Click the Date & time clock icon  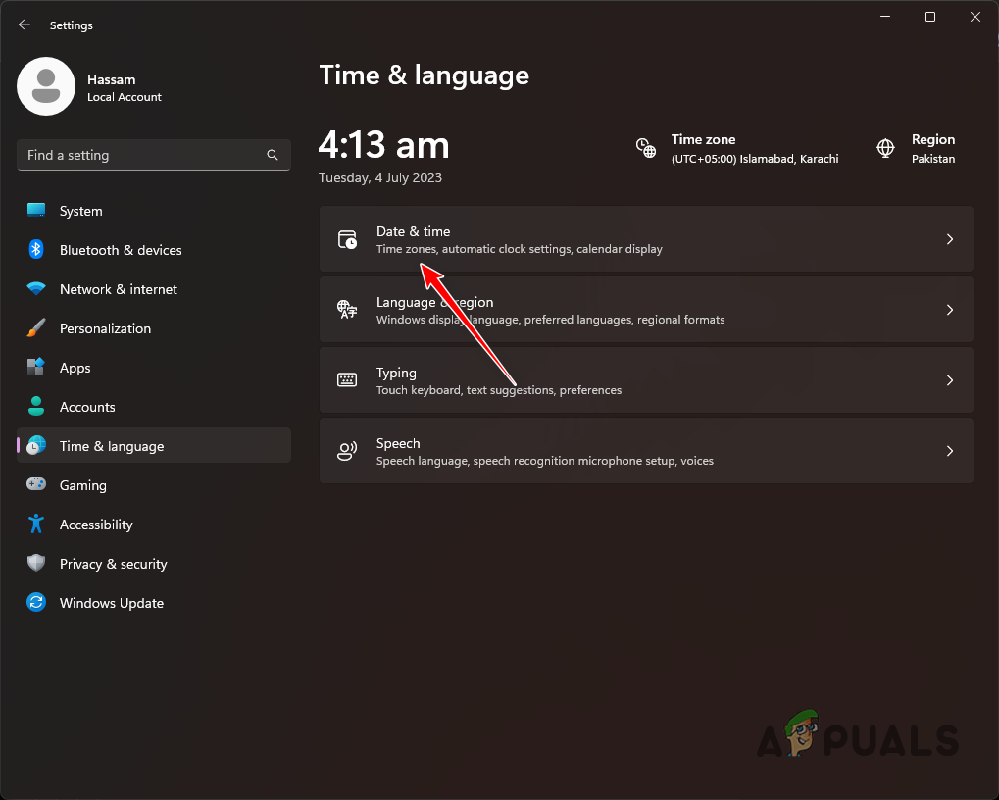coord(347,238)
